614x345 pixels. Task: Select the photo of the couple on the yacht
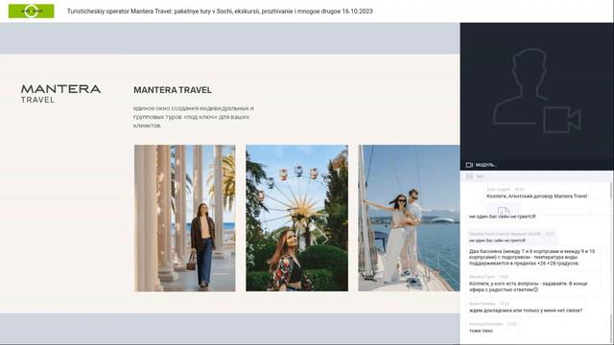409,218
